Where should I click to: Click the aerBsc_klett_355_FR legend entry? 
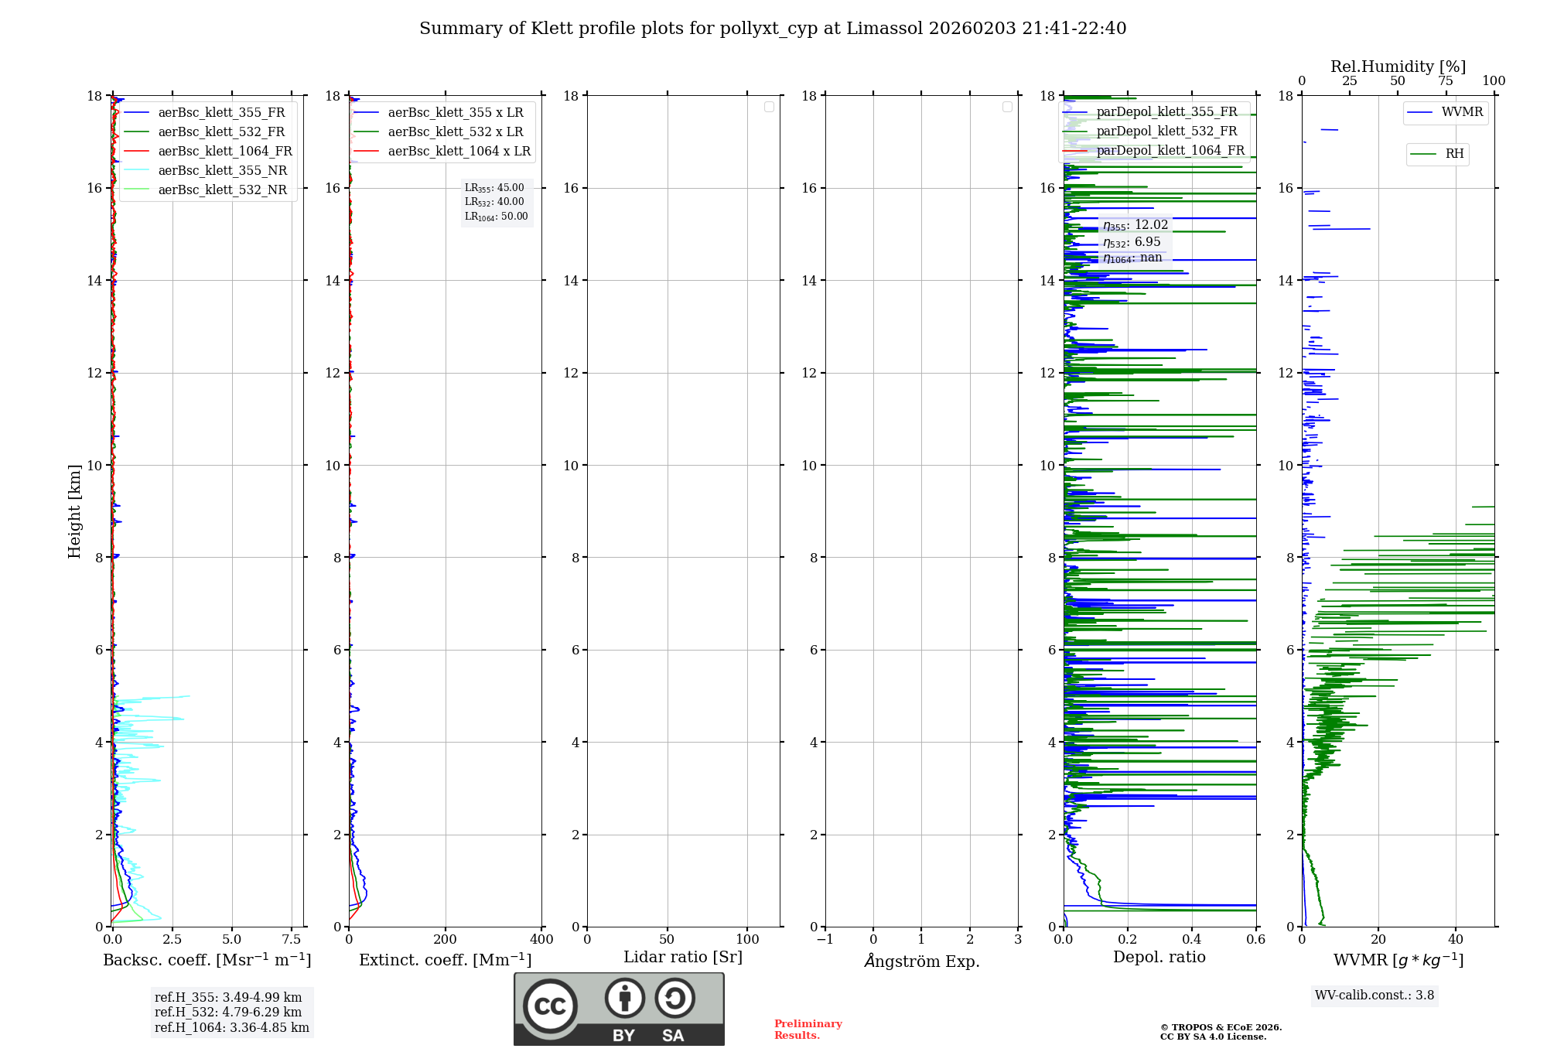[221, 113]
